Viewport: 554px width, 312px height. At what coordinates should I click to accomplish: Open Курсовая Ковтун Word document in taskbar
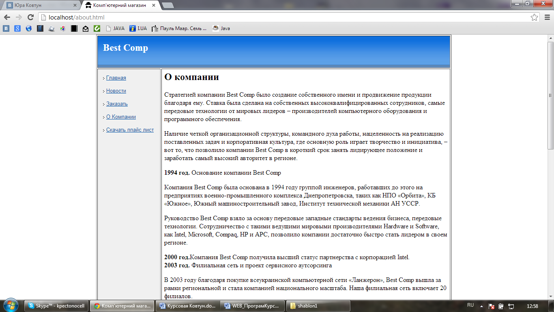188,306
